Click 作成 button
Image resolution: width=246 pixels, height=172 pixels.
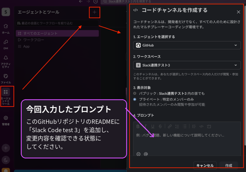click(229, 165)
